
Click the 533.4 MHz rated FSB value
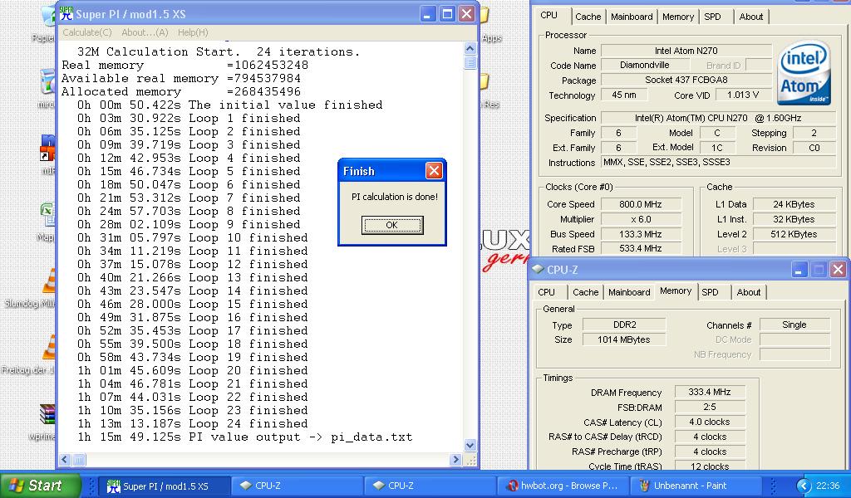pyautogui.click(x=641, y=249)
